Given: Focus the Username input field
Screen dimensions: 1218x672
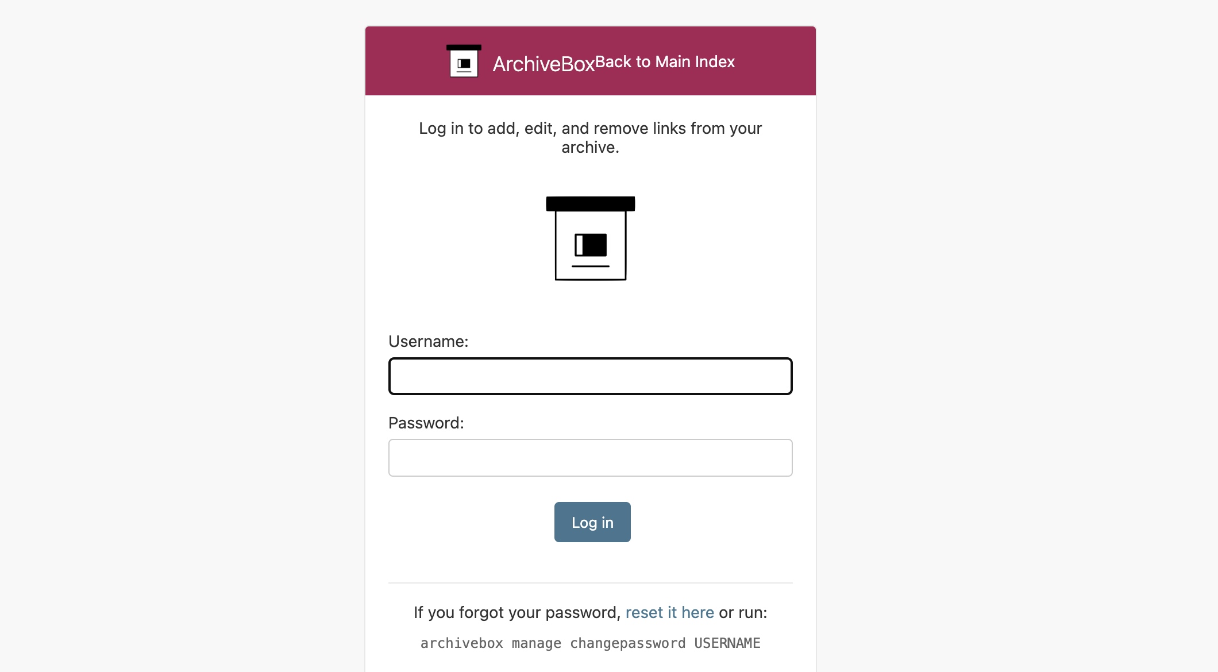Looking at the screenshot, I should [591, 376].
